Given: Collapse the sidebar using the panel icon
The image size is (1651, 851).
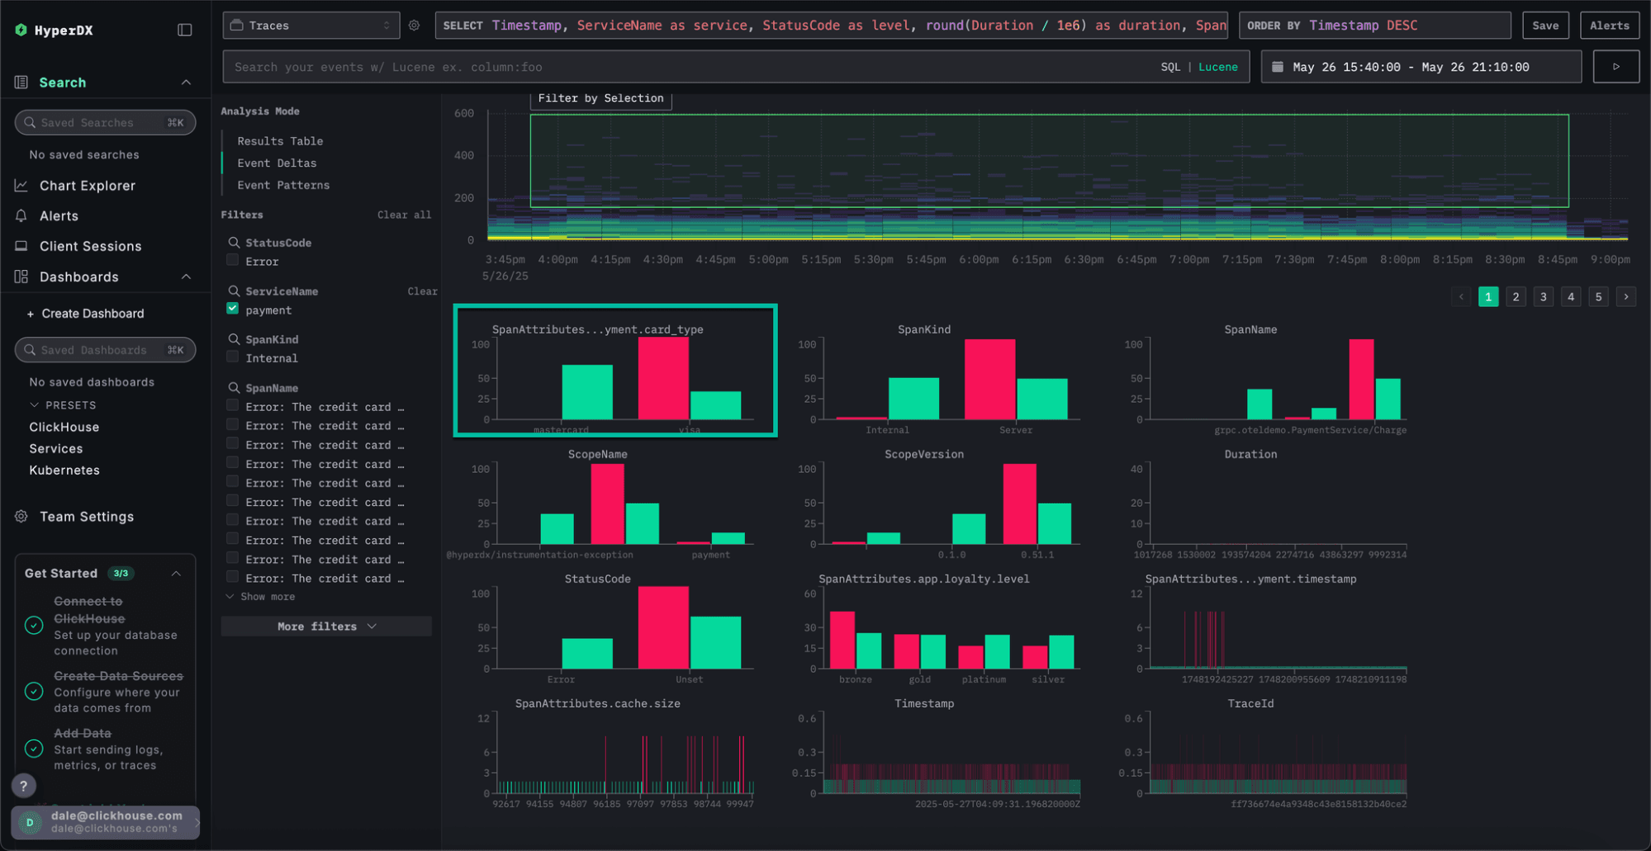Looking at the screenshot, I should (x=183, y=28).
